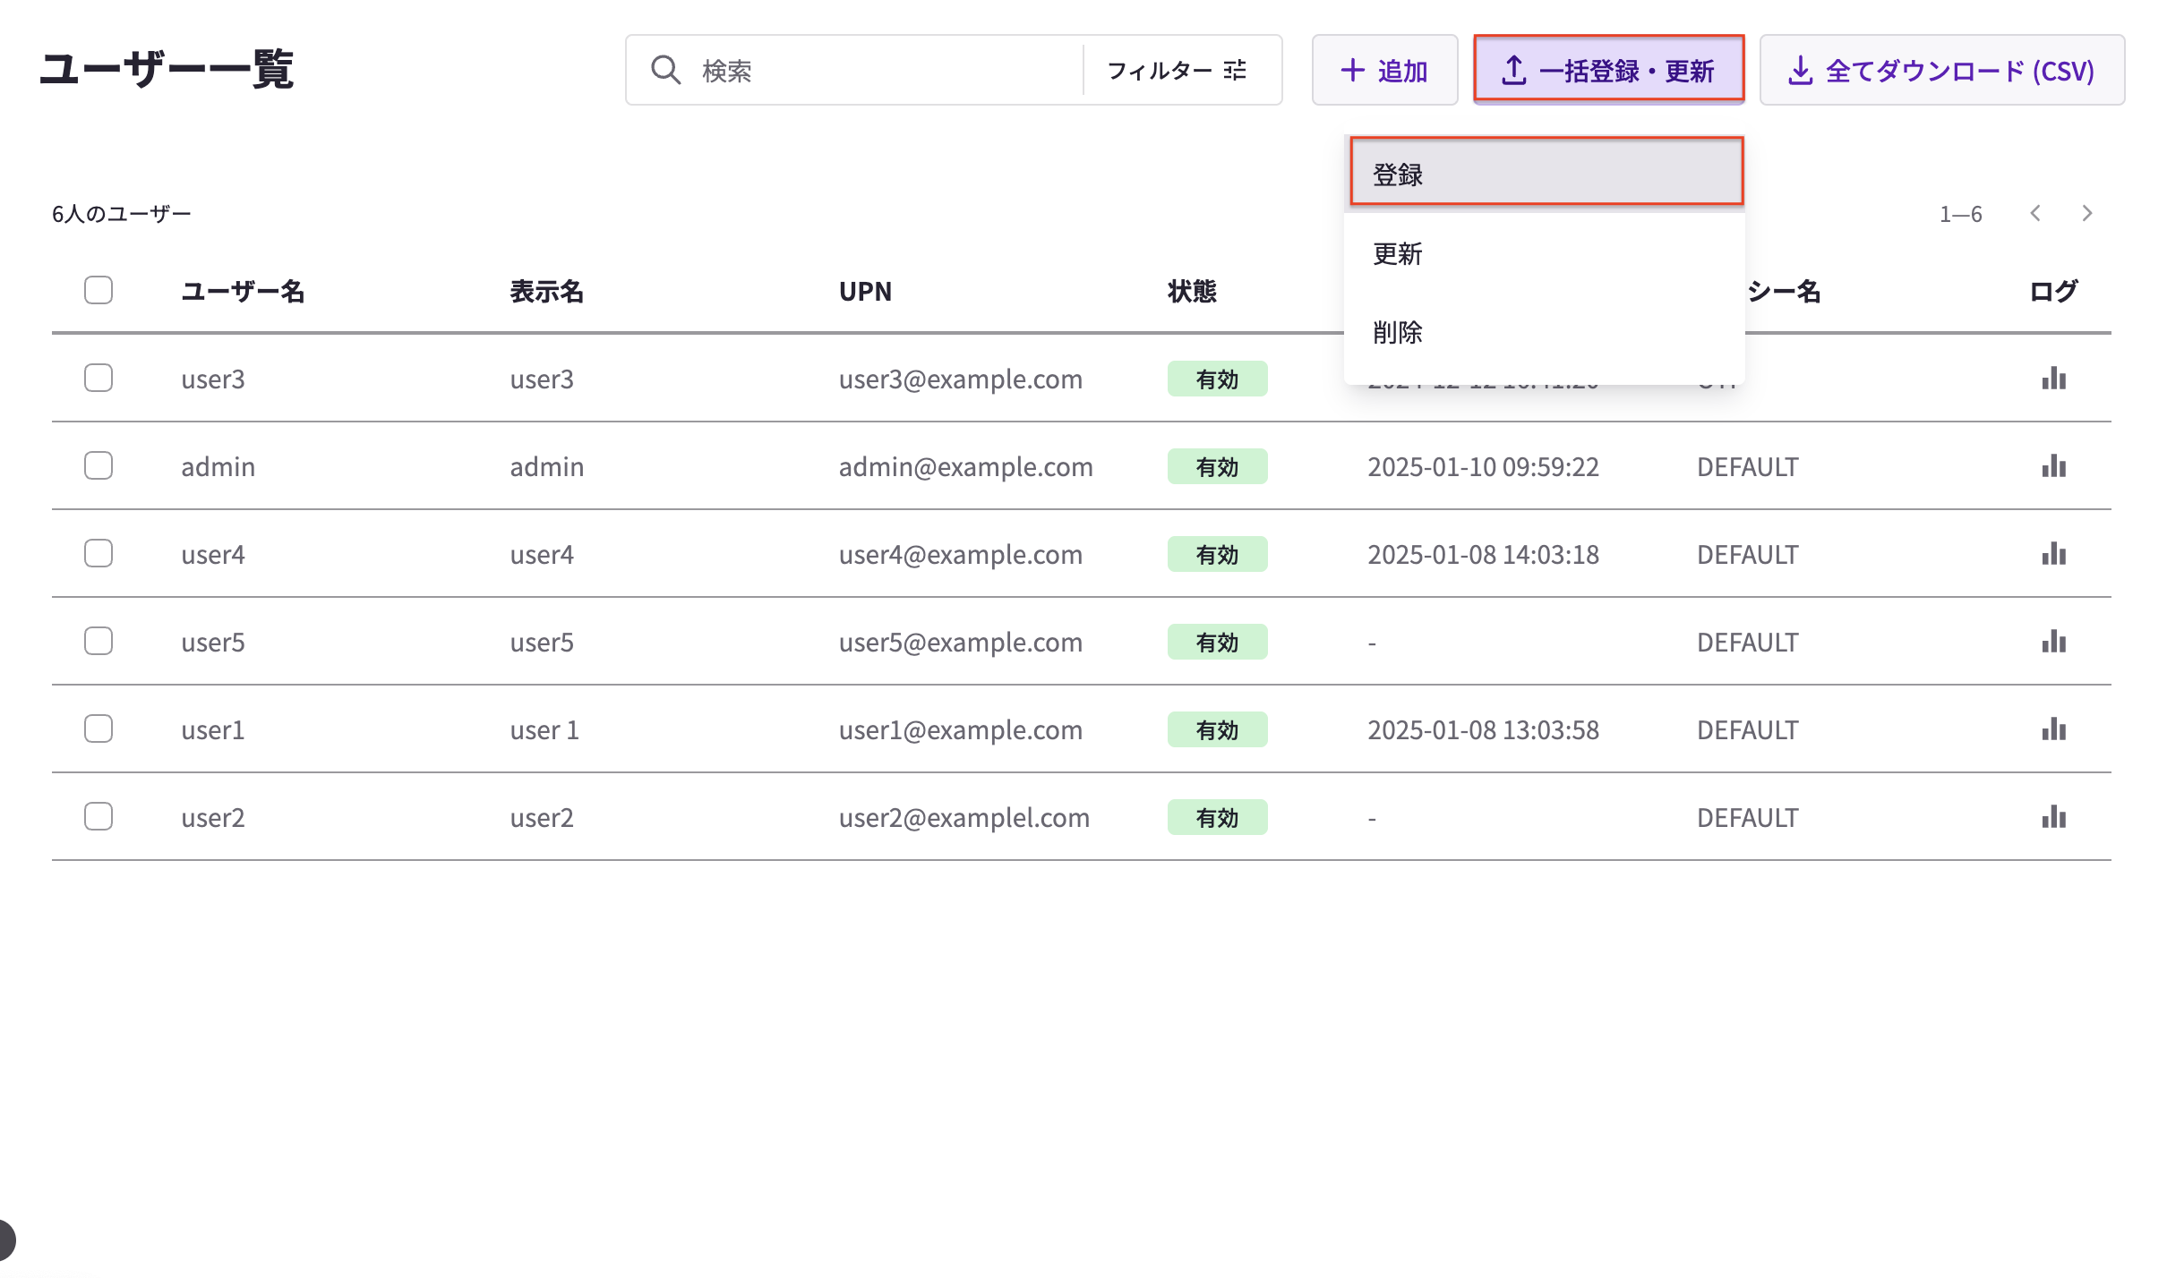Screen dimensions: 2167x1278
Task: View log chart icon for user3
Action: (2053, 378)
